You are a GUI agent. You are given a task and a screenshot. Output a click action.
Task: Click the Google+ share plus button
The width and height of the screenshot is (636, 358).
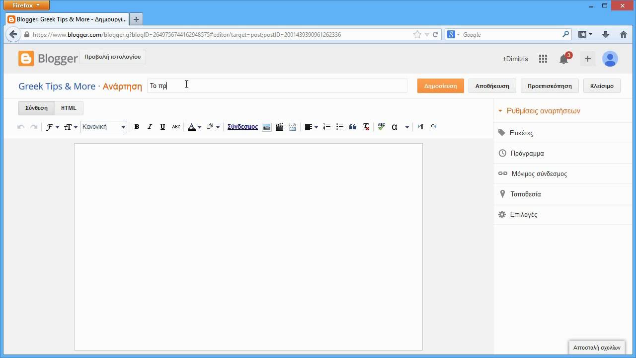coord(587,59)
